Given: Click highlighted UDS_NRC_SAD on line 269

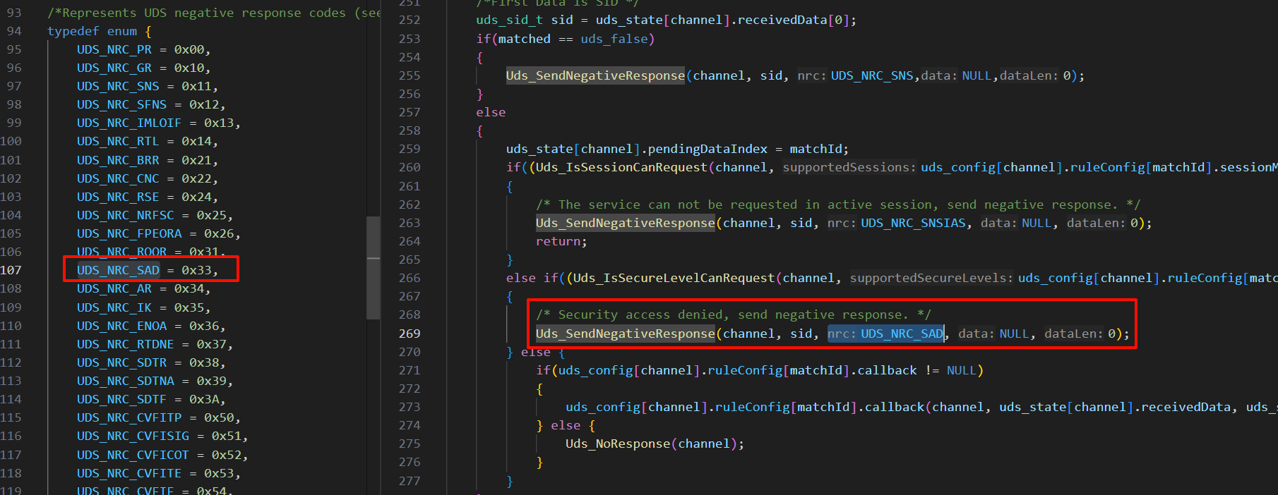Looking at the screenshot, I should point(901,334).
